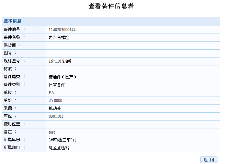Select remark value test

(x=52, y=132)
